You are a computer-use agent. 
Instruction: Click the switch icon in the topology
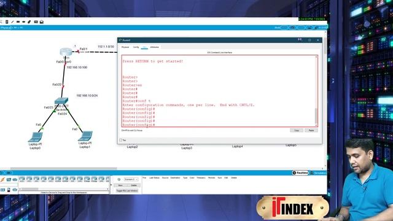(x=61, y=101)
